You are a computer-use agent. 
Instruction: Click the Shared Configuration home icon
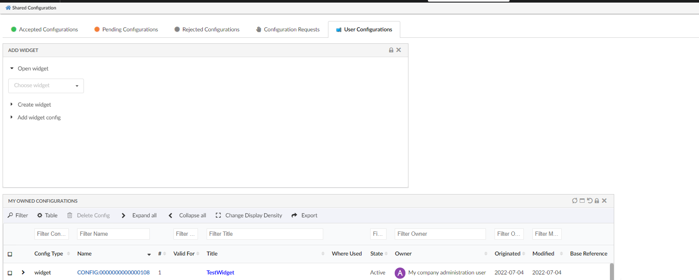(8, 8)
